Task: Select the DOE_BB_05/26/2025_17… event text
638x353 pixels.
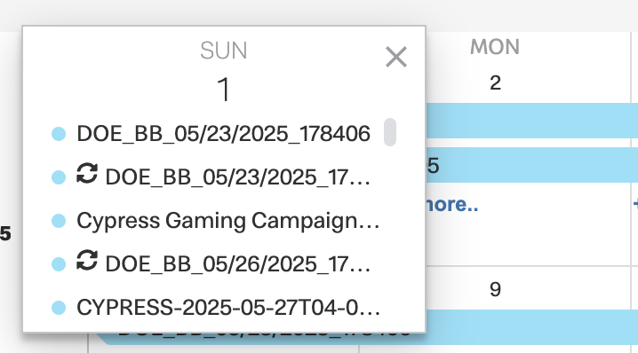Action: 238,264
